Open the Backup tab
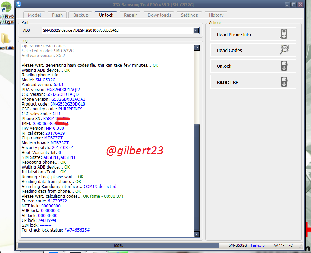 coord(81,15)
